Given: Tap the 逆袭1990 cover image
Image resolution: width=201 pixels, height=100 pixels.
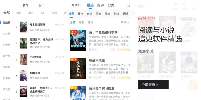Looking at the screenshot, I should (x=23, y=59).
